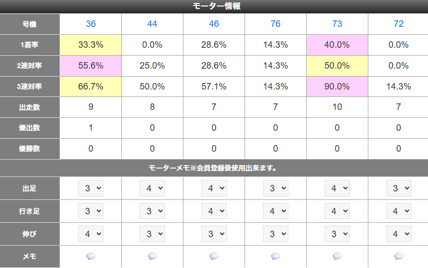Image resolution: width=428 pixels, height=268 pixels.
Task: Click motor number 46 link
Action: (214, 24)
